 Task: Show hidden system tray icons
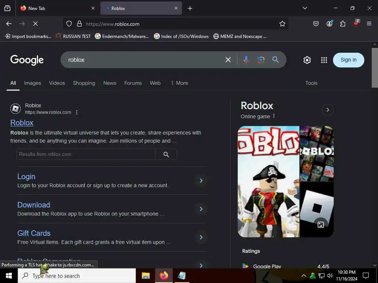click(304, 276)
